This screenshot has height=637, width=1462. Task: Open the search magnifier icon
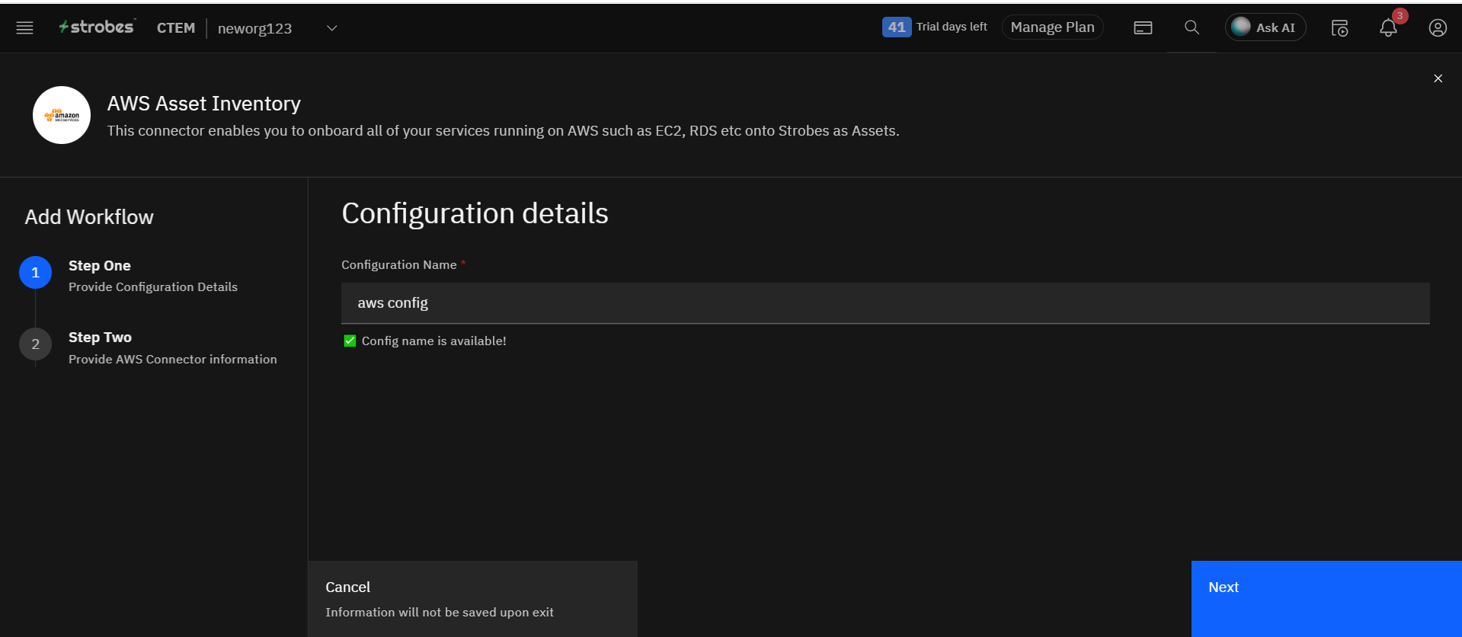point(1192,28)
